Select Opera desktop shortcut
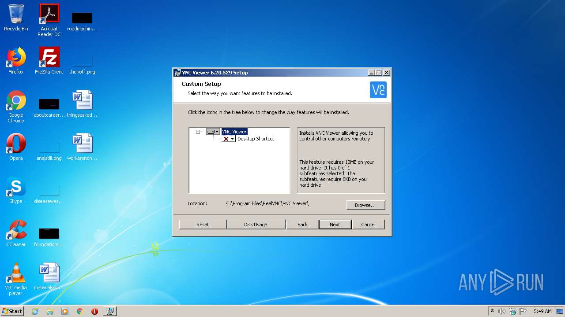565x317 pixels. 16,147
